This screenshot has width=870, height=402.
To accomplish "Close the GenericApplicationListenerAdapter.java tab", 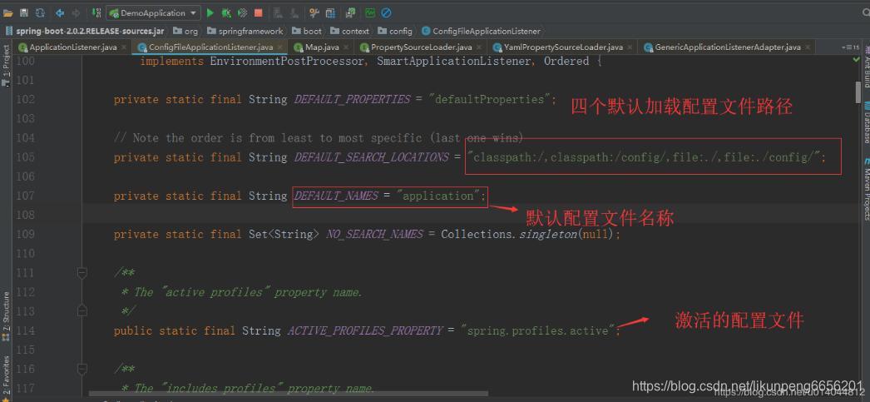I will pos(808,47).
